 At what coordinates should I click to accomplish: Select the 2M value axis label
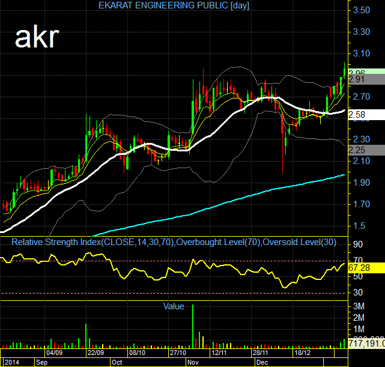click(359, 318)
